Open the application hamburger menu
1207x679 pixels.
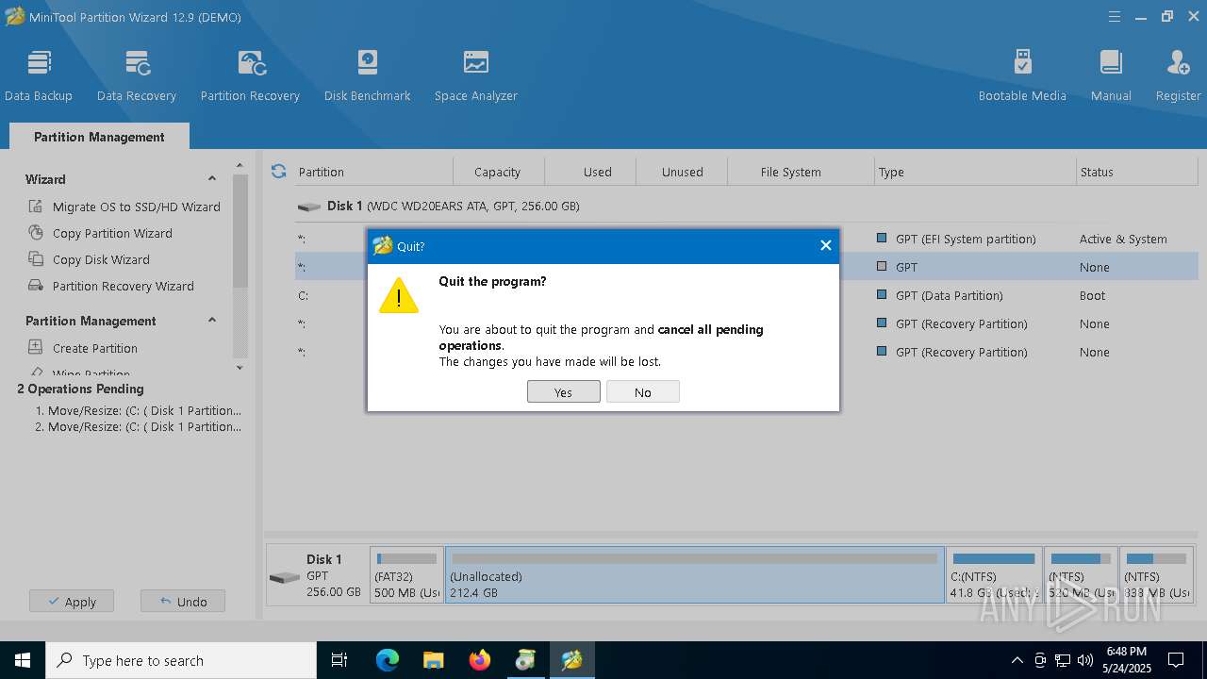point(1115,17)
